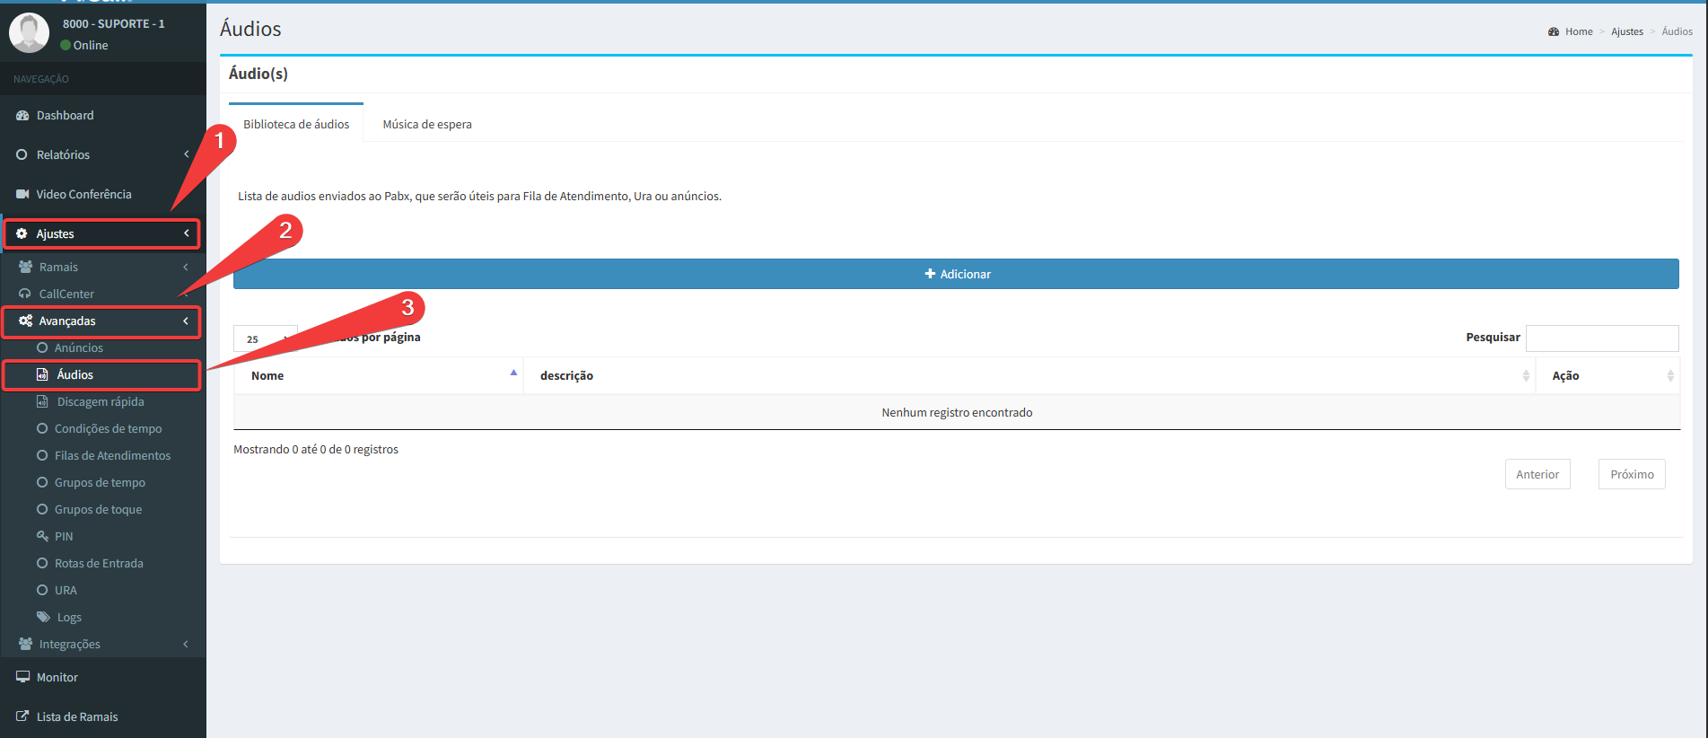The width and height of the screenshot is (1708, 738).
Task: Click the Ajustes gear icon
Action: coord(22,234)
